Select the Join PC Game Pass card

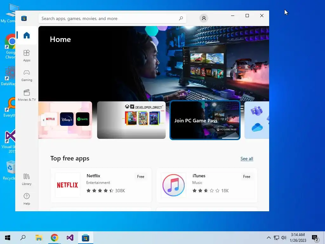(x=205, y=120)
